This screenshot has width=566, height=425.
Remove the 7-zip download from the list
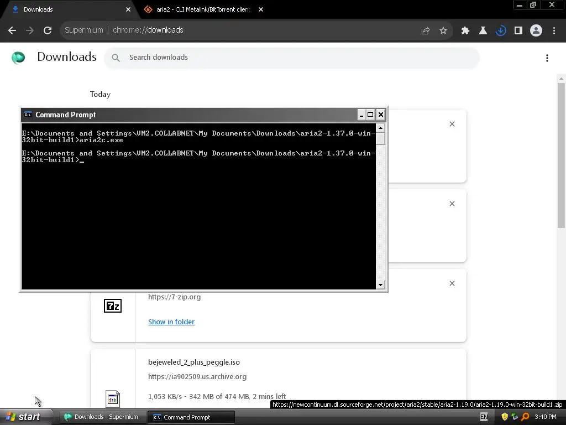pos(452,283)
